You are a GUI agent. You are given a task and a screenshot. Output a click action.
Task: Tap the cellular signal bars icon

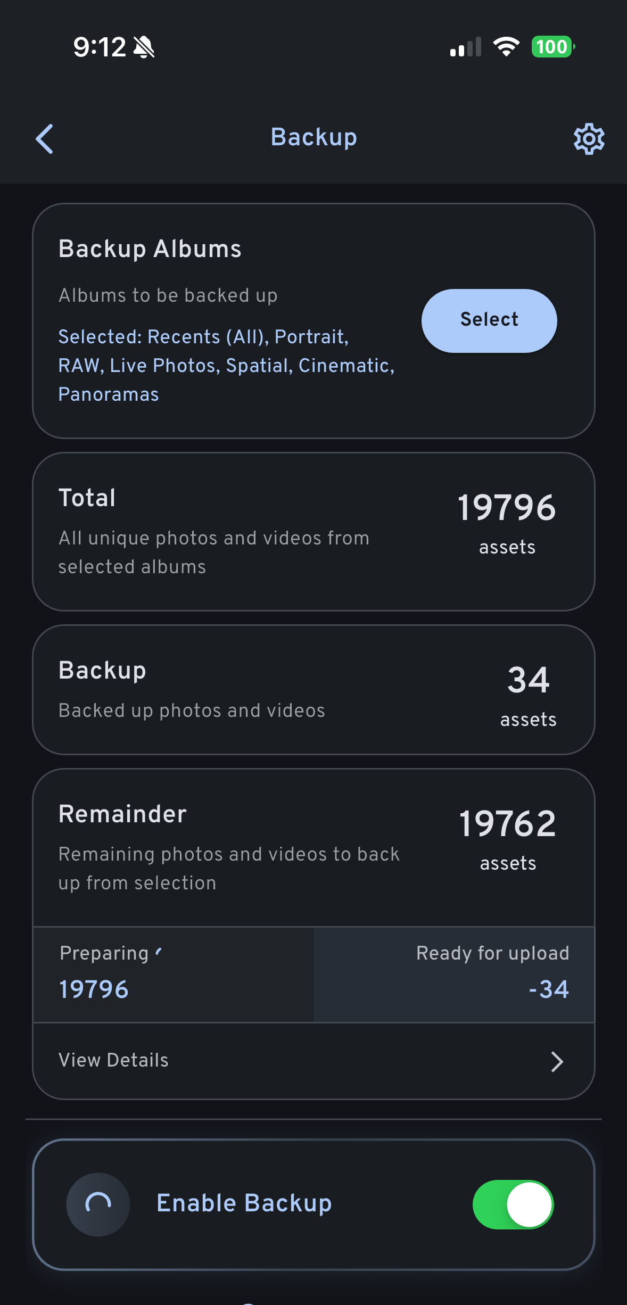click(x=465, y=47)
